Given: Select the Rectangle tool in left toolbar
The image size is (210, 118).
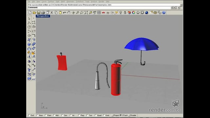Looking at the screenshot, I should [33, 31].
